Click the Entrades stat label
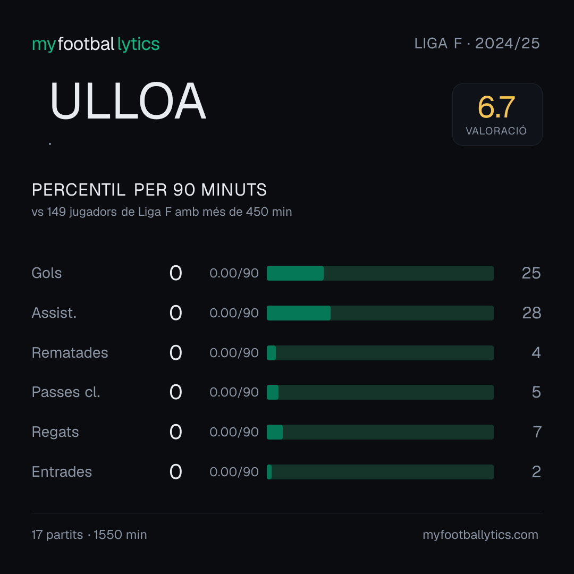Screen dimensions: 574x574 (62, 472)
